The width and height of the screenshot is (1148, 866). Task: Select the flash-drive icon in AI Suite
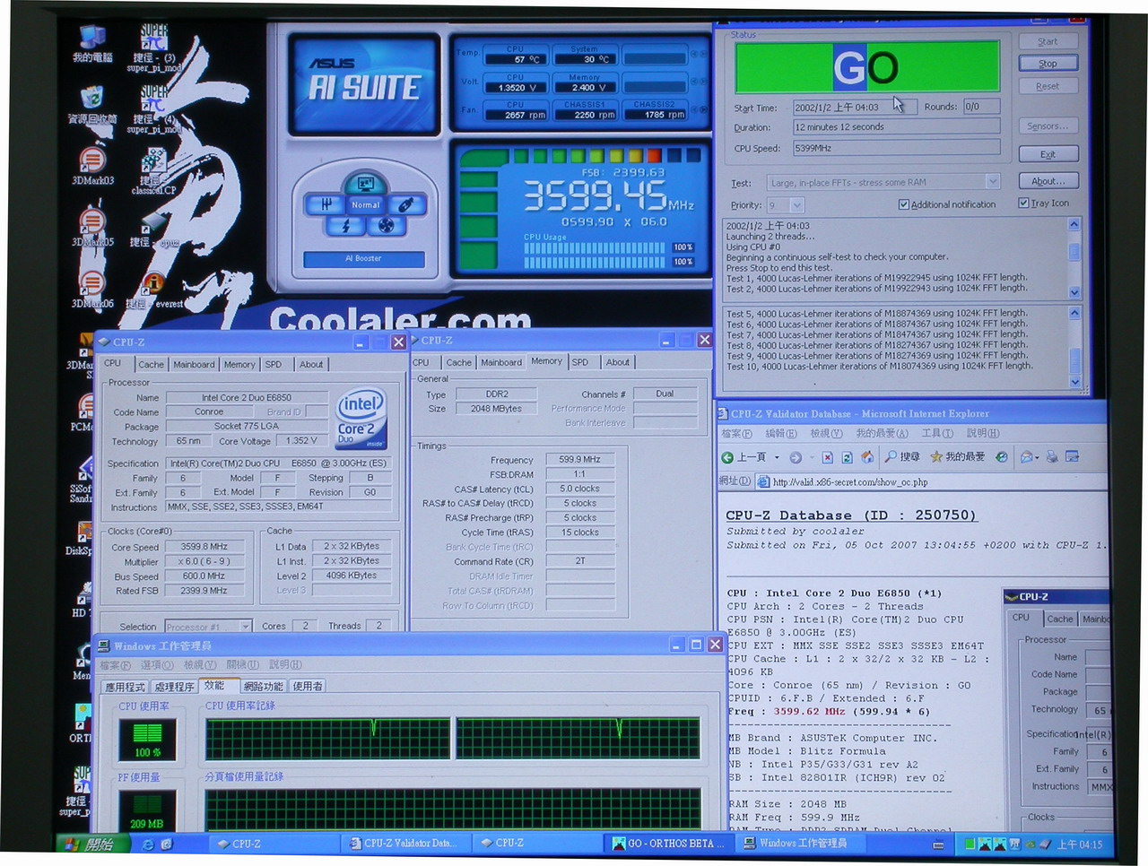(405, 205)
